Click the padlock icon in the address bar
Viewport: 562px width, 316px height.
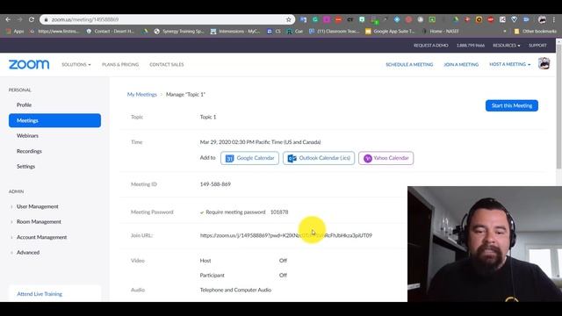pos(46,19)
